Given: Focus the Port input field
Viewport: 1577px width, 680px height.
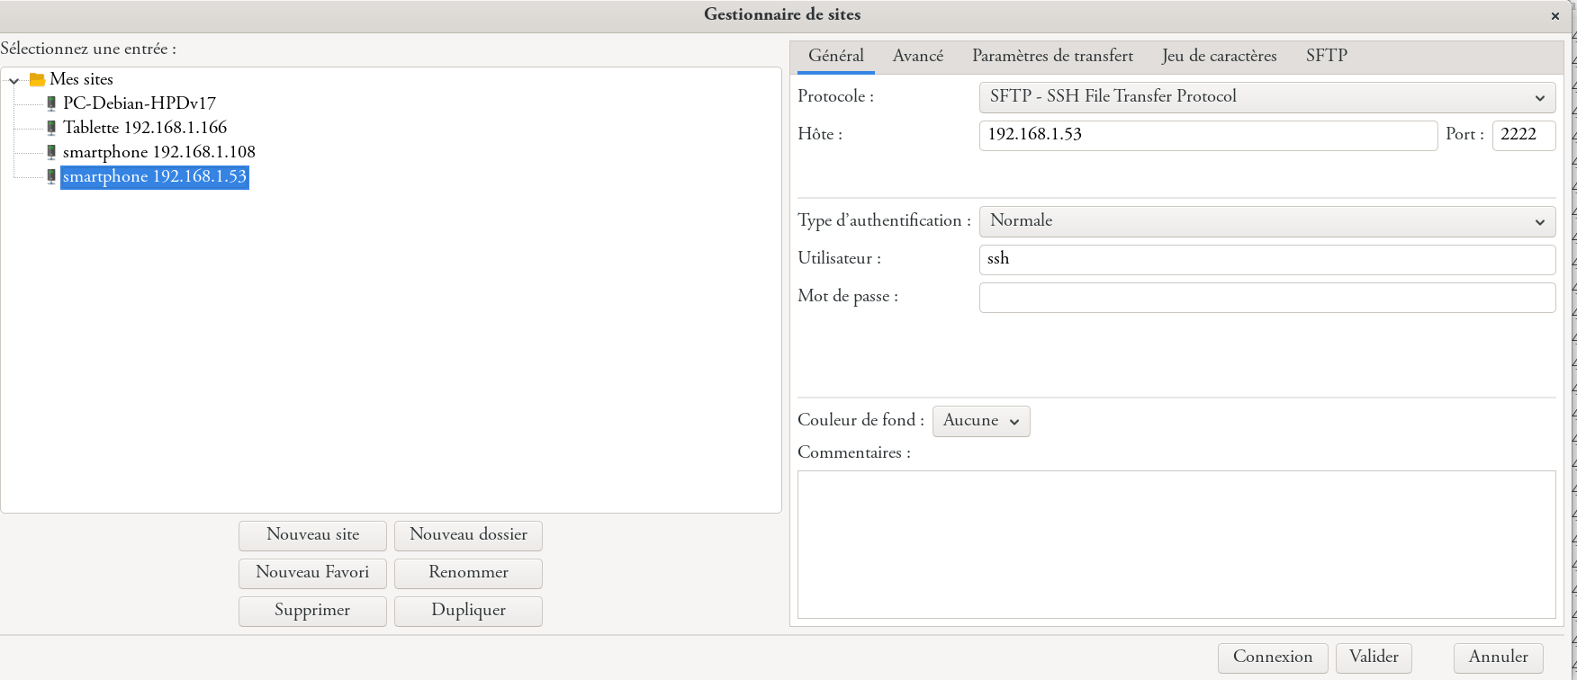Looking at the screenshot, I should coord(1524,135).
